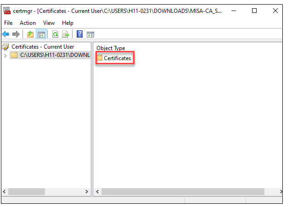Open Help via blue question mark icon

coord(80,34)
